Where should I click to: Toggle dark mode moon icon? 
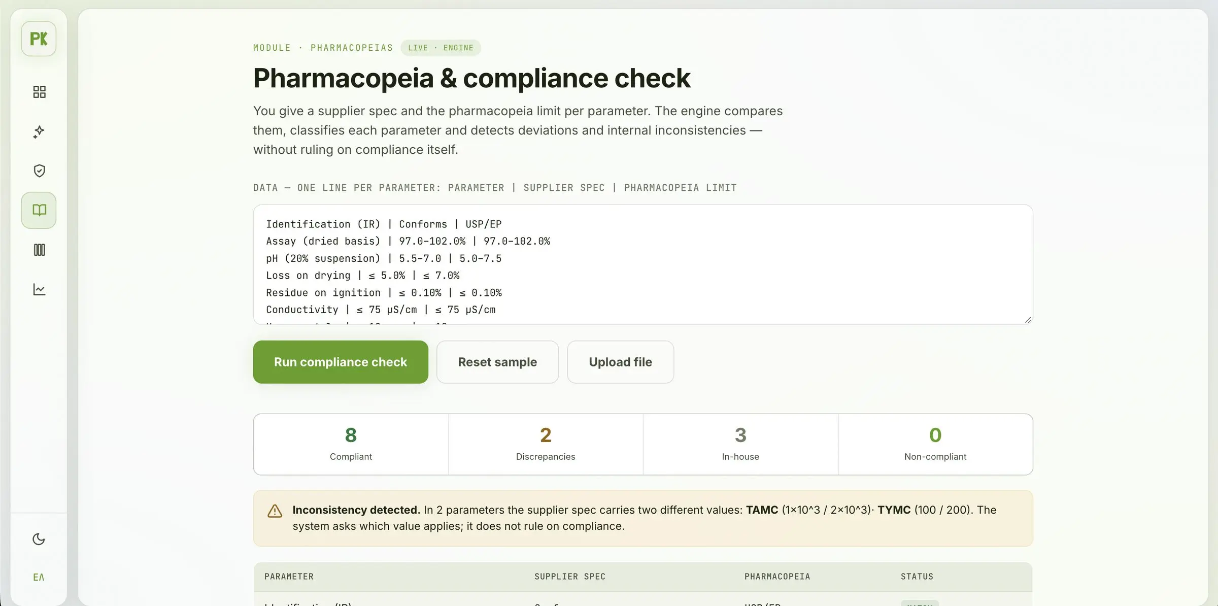(39, 539)
